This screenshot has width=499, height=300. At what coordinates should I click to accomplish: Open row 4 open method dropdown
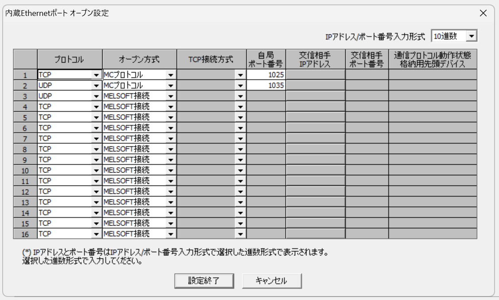[170, 107]
